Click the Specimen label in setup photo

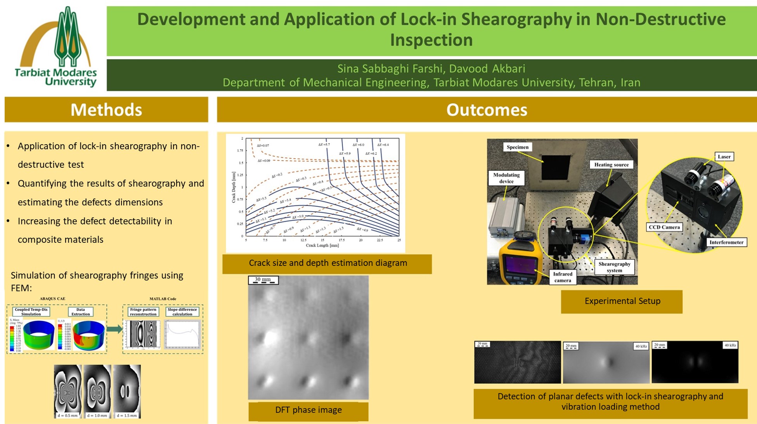click(517, 147)
